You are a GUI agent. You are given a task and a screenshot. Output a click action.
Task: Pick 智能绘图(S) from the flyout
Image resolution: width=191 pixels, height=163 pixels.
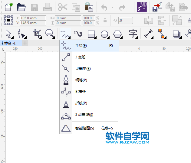tap(84, 128)
